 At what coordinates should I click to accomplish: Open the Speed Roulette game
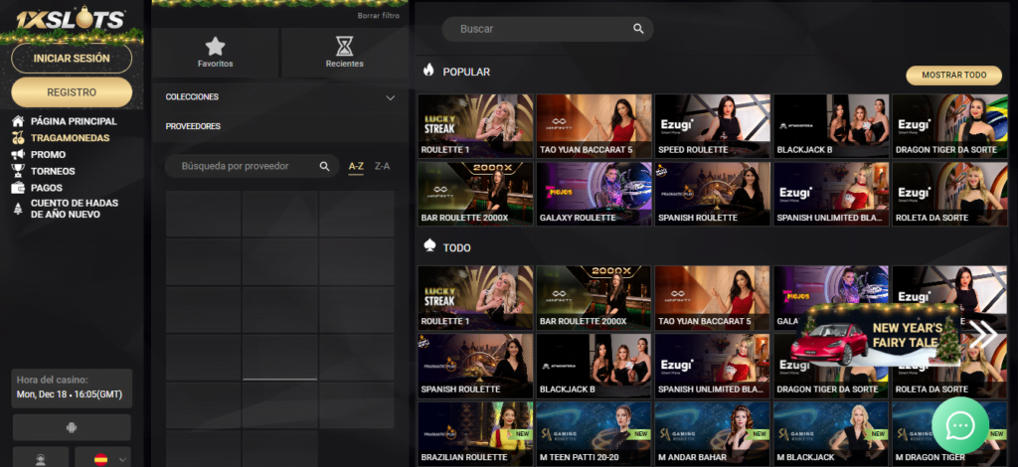tap(712, 126)
